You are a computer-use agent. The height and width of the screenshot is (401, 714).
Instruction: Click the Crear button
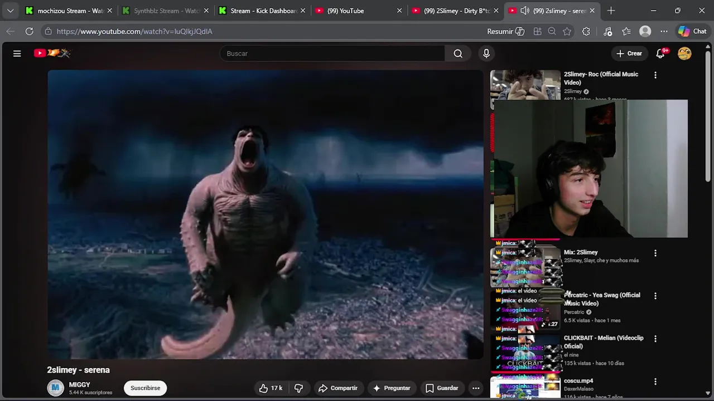(x=629, y=53)
